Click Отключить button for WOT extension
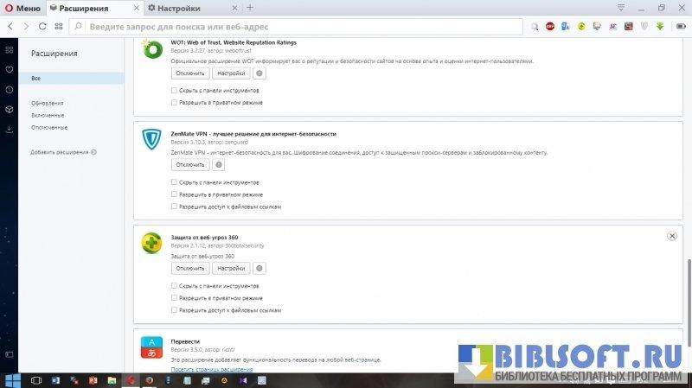 (190, 73)
